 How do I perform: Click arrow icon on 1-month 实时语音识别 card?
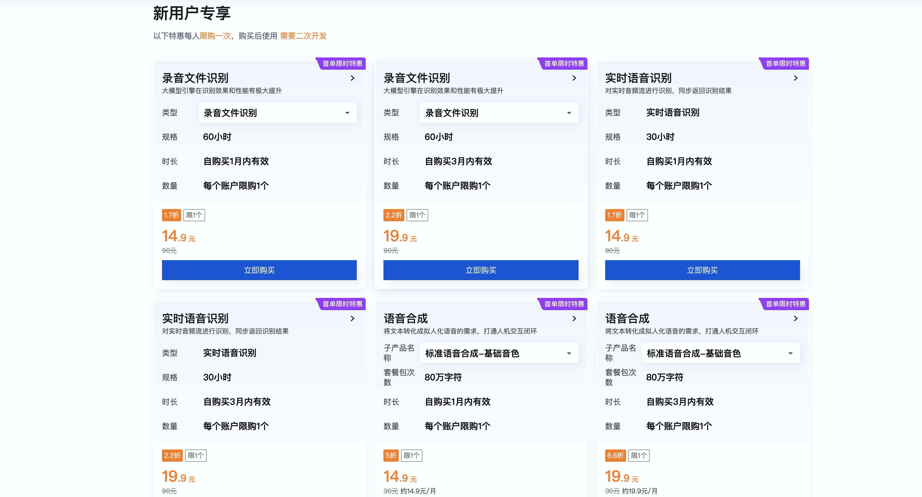coord(796,78)
